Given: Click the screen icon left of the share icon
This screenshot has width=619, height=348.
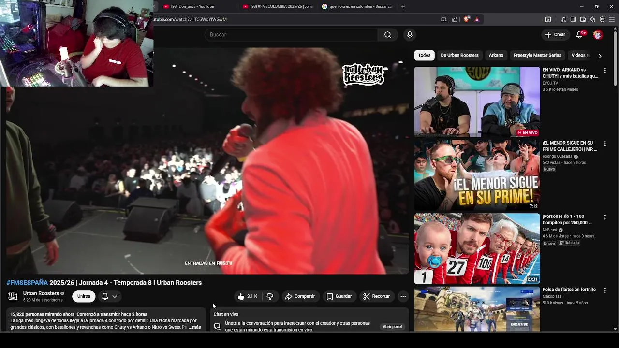Looking at the screenshot, I should (443, 19).
